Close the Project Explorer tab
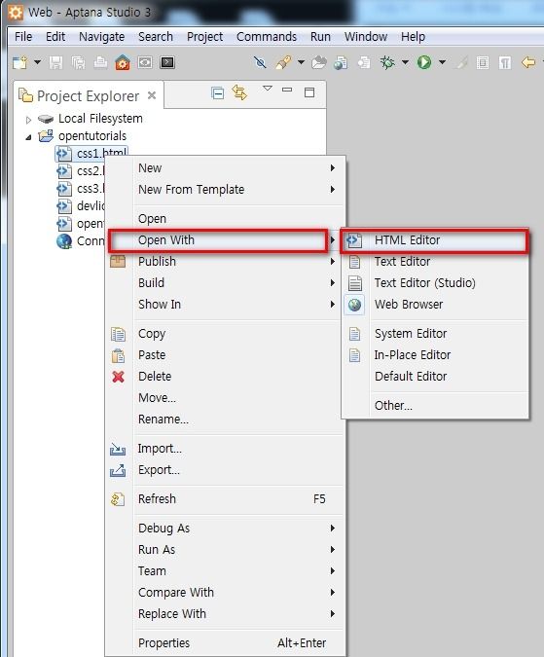The height and width of the screenshot is (657, 544). (x=152, y=95)
